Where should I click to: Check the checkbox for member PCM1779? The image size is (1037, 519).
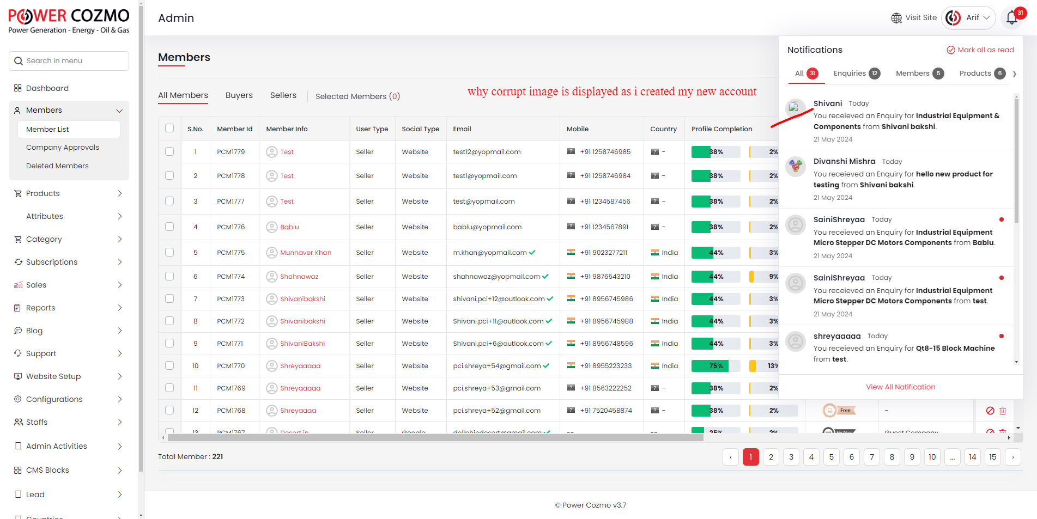[x=169, y=151]
